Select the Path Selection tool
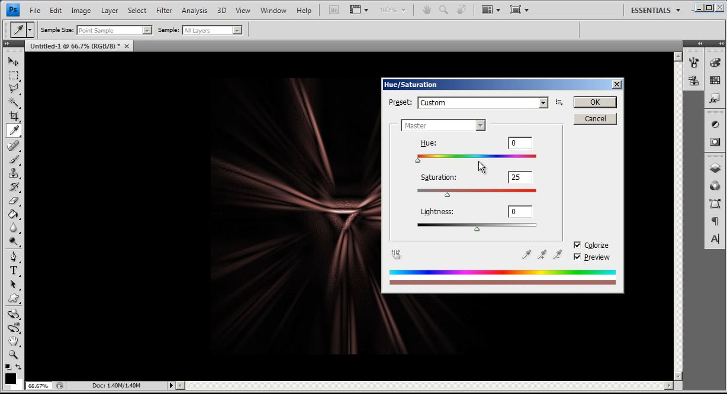This screenshot has height=394, width=727. click(13, 284)
